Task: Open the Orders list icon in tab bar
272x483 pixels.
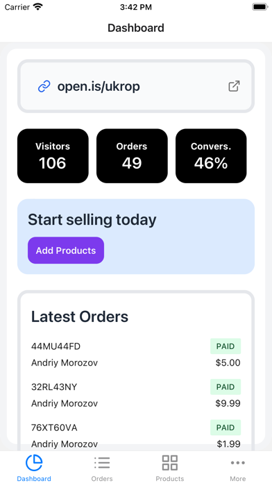Action: (102, 463)
